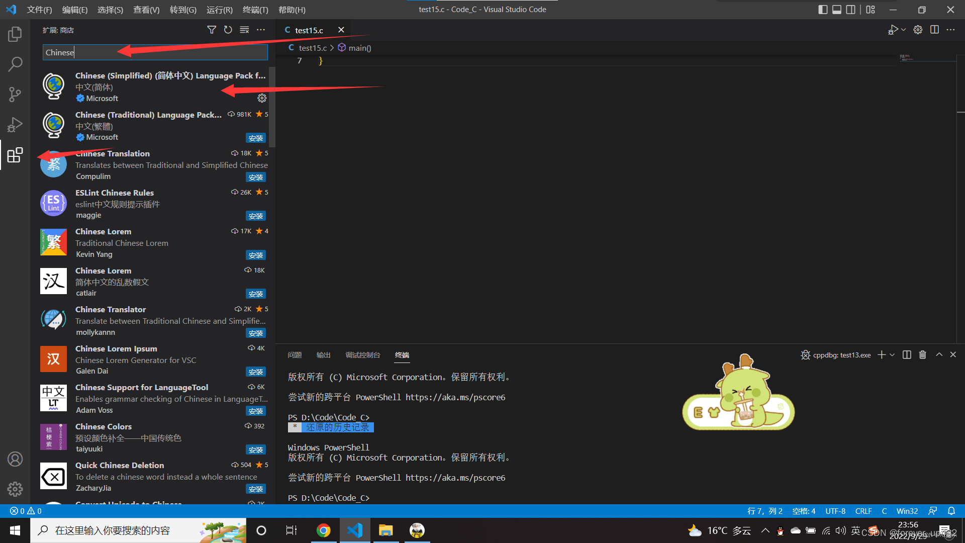Maximize the terminal panel size
Screen dimensions: 965x543
pos(939,355)
